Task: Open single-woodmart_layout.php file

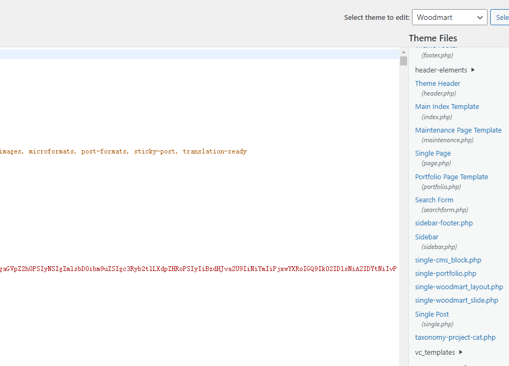Action: coord(459,287)
